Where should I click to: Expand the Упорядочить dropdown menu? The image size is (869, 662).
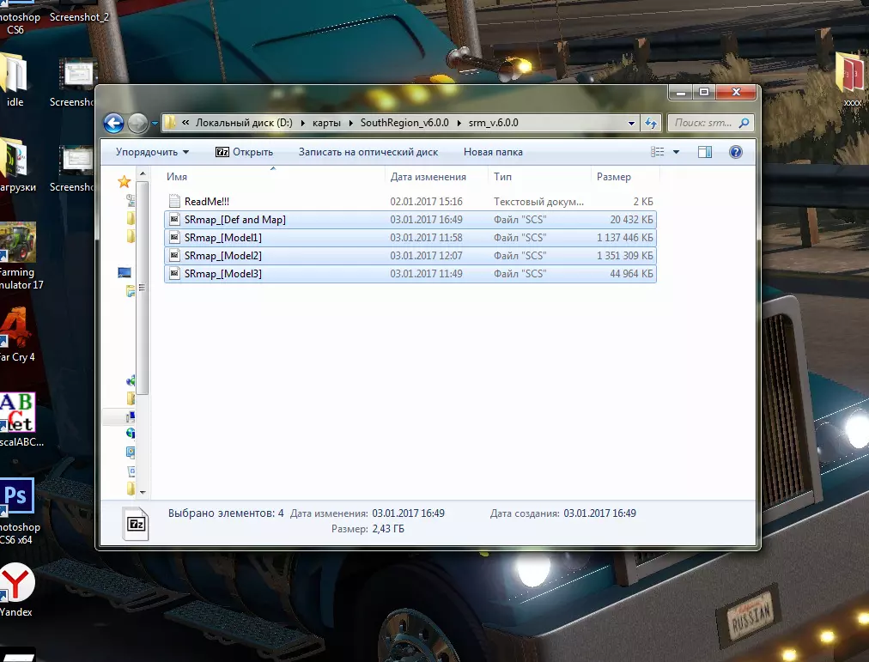click(152, 152)
